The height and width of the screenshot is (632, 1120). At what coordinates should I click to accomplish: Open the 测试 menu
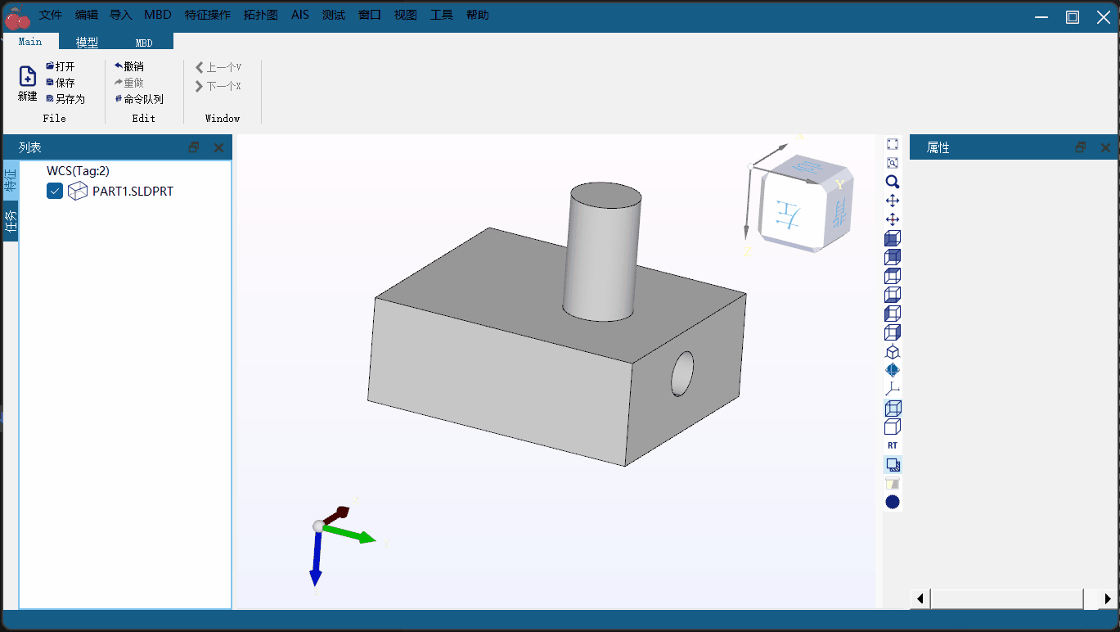(334, 15)
